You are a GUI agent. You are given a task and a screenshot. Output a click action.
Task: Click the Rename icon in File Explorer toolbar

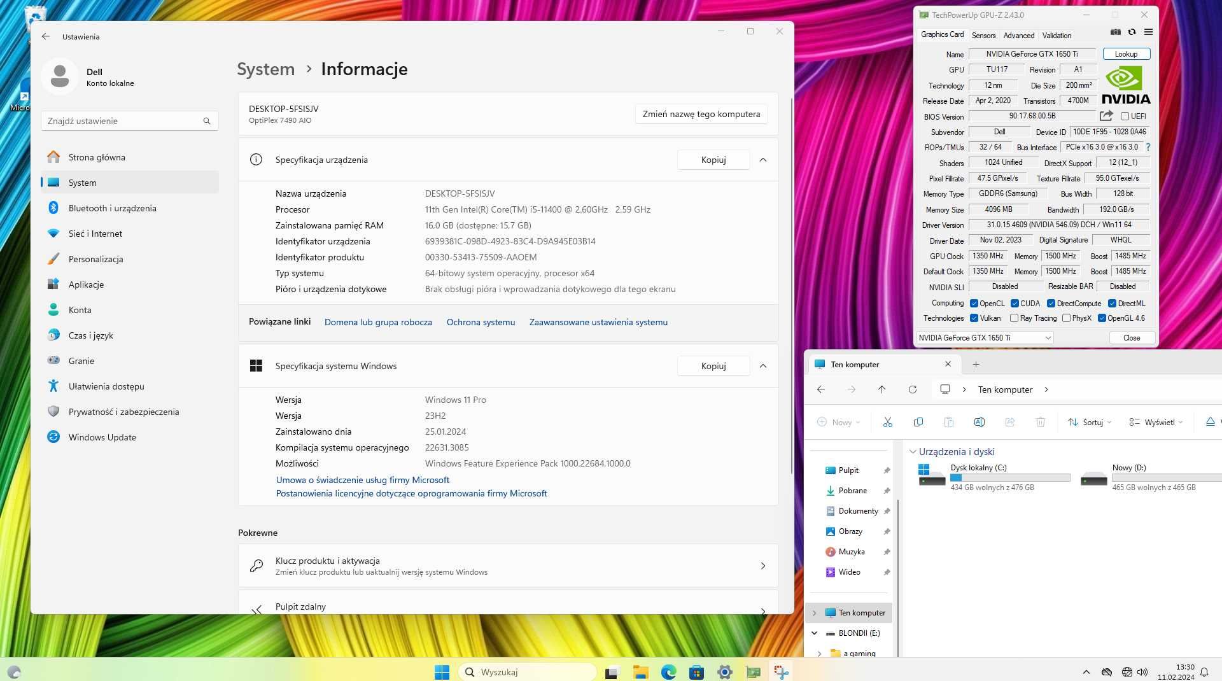click(980, 422)
